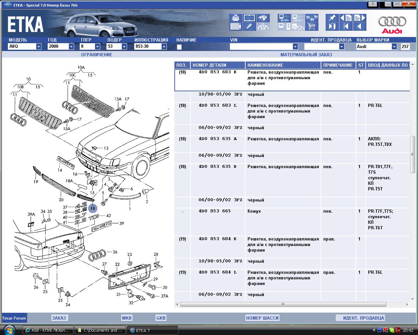
Task: Click the printer icon in toolbar
Action: [x=235, y=18]
